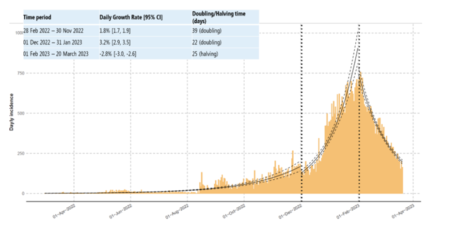Click the "Daily incidence" y-axis title

(11, 113)
